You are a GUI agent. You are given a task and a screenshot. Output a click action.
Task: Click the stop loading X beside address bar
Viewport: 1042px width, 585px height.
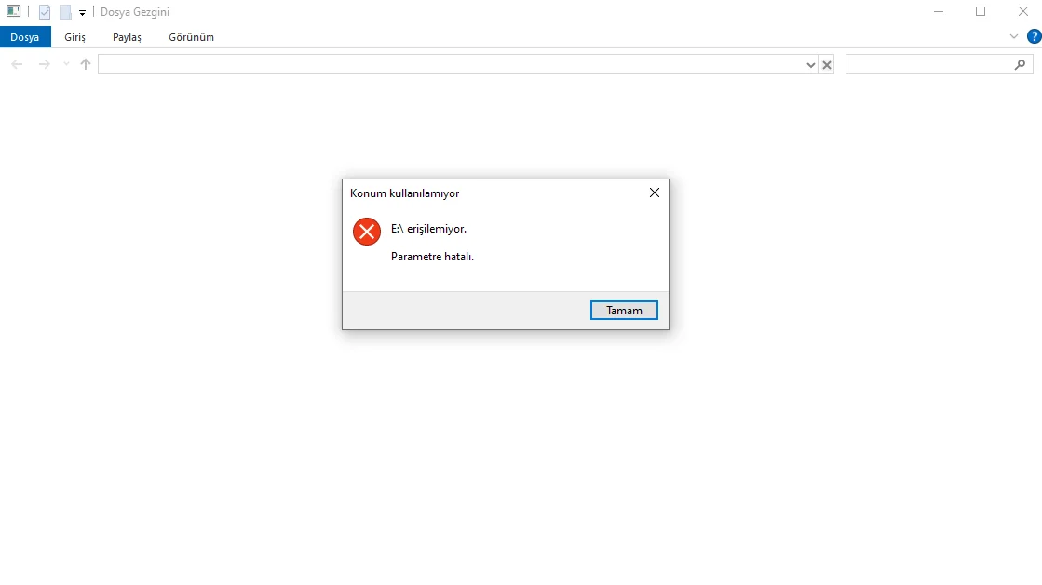[827, 64]
